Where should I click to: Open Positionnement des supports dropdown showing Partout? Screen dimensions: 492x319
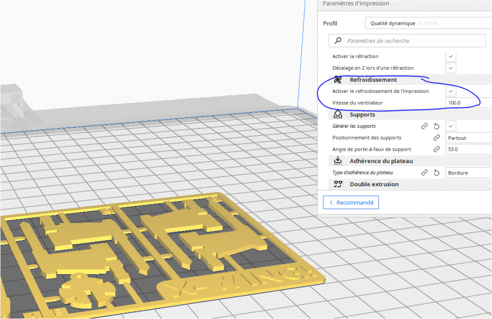coord(468,138)
